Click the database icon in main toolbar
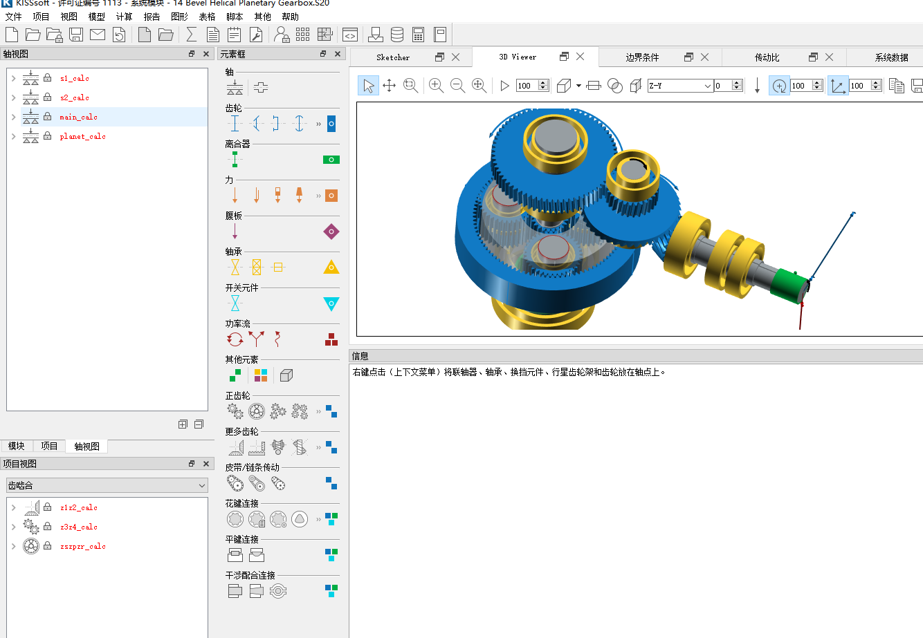This screenshot has height=638, width=923. pyautogui.click(x=397, y=35)
